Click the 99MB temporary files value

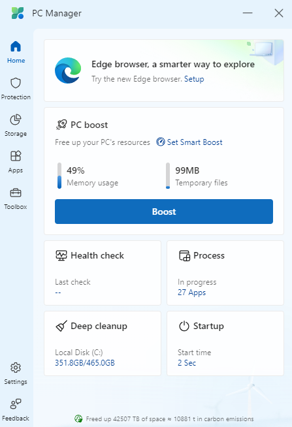[187, 170]
